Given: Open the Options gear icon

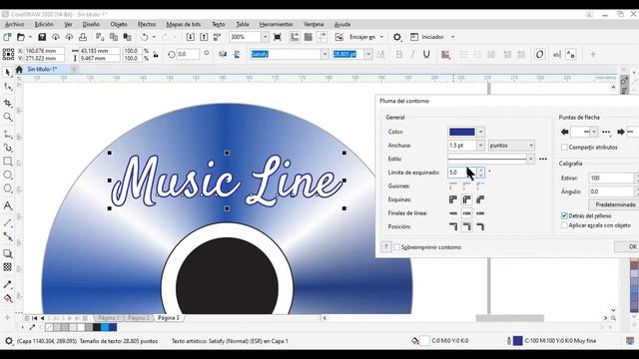Looking at the screenshot, I should click(397, 37).
